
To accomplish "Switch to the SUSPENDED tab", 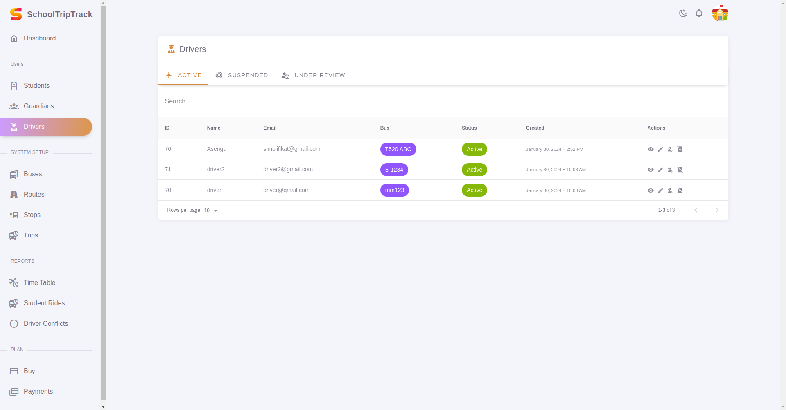I will [x=242, y=75].
